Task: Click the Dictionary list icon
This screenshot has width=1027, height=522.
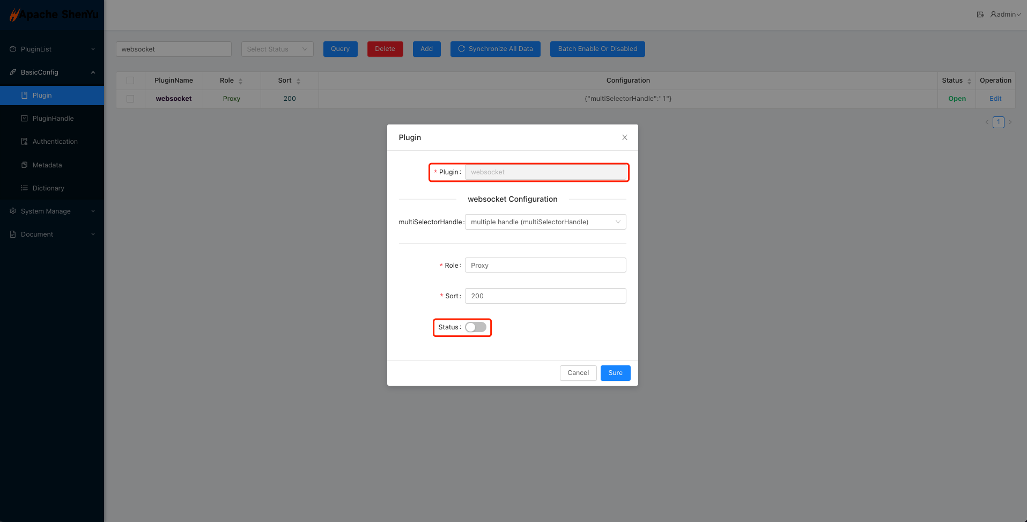Action: [24, 188]
